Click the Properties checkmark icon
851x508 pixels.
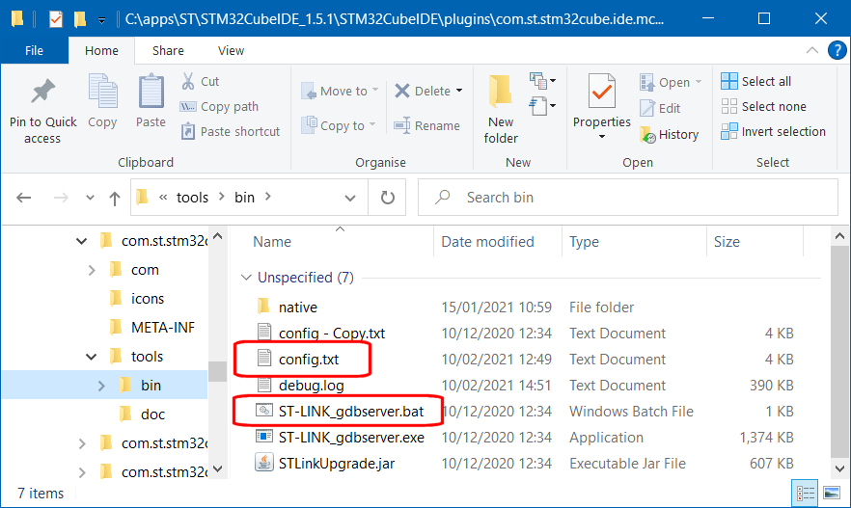(x=601, y=92)
